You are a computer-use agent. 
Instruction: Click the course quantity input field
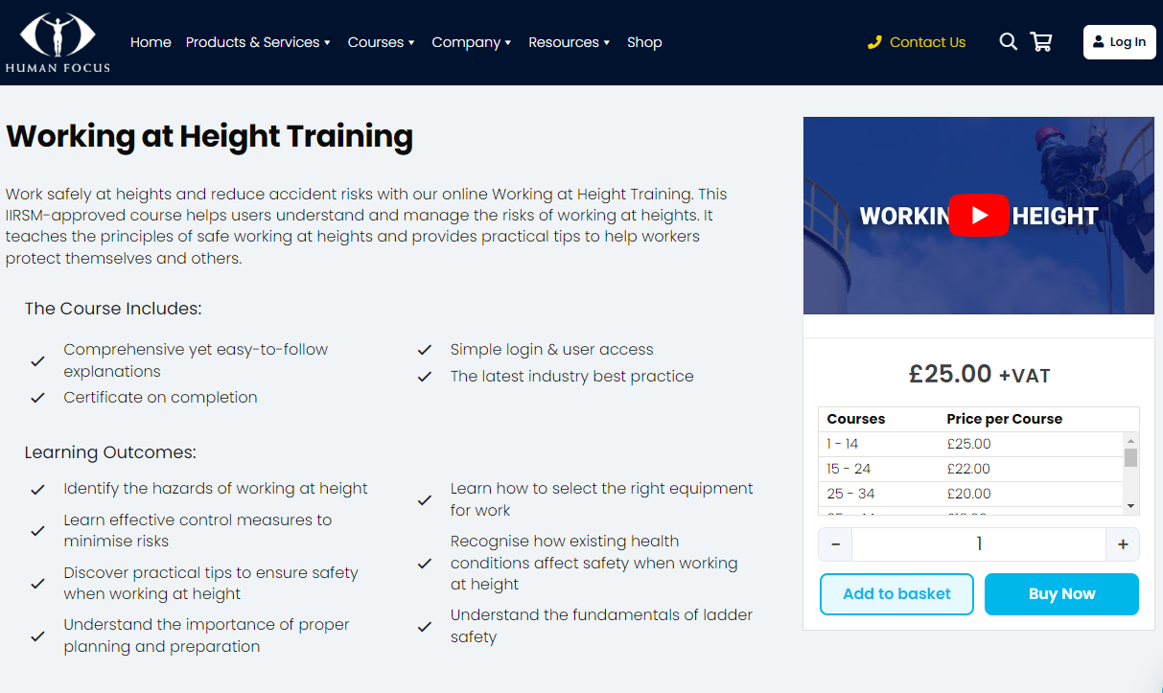(x=978, y=544)
